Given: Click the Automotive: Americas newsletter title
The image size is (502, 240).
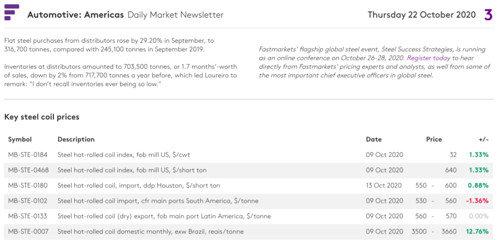Looking at the screenshot, I should click(76, 15).
